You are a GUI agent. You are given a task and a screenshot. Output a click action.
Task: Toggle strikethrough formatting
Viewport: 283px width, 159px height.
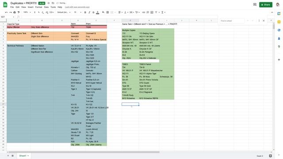[x=93, y=12]
